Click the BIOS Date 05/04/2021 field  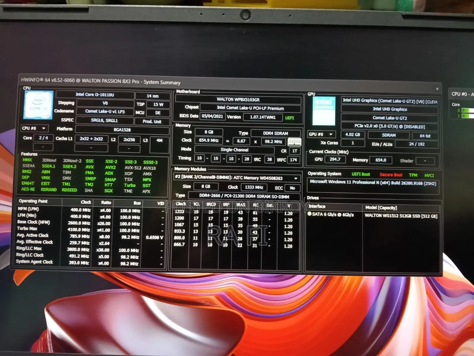point(212,116)
